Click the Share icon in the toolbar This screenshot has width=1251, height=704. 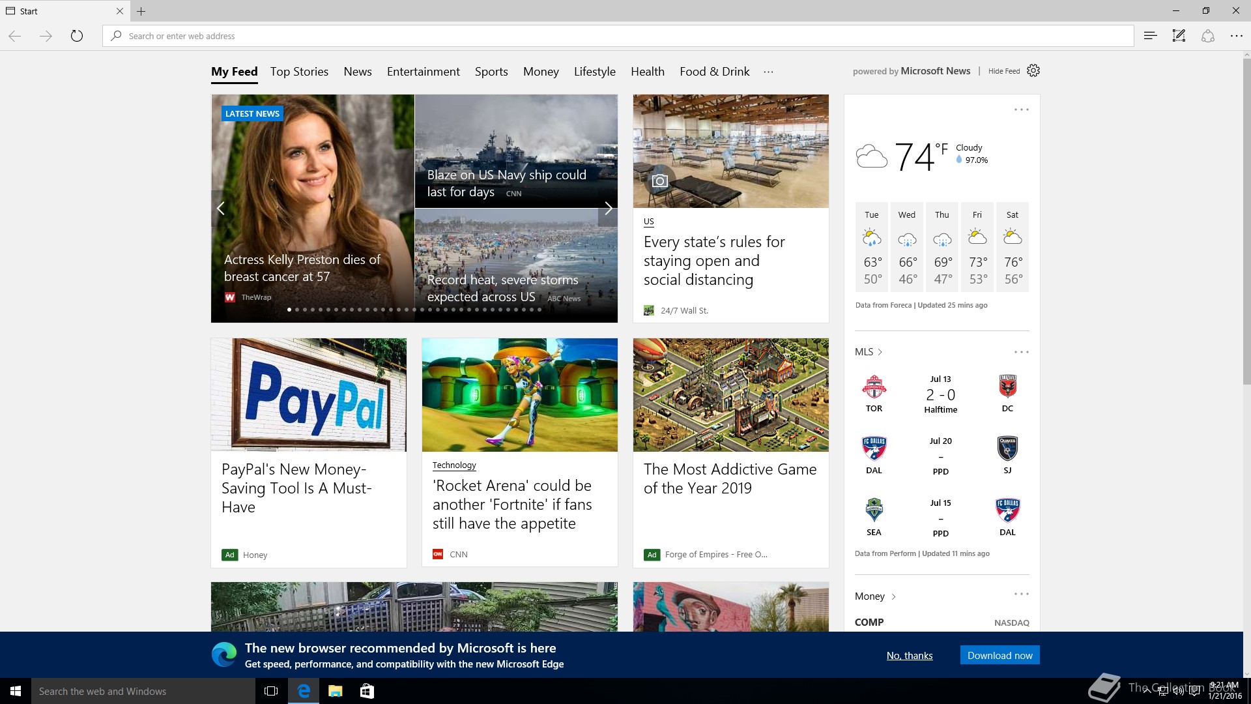pos(1207,36)
